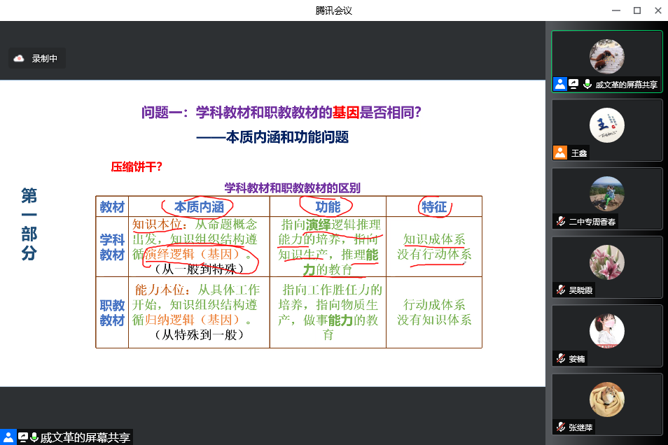Viewport: 668px width, 445px height.
Task: Click microphone icon in bottom-left sharing bar
Action: (x=34, y=437)
